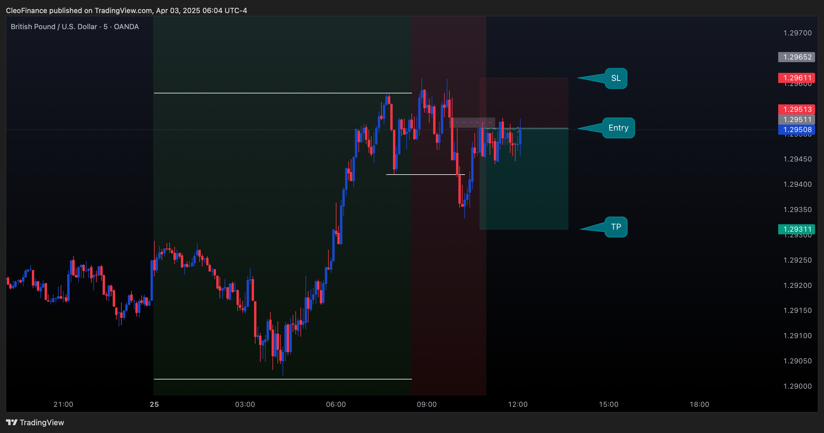Click the 1.29200 price axis label
The height and width of the screenshot is (433, 824).
click(797, 285)
